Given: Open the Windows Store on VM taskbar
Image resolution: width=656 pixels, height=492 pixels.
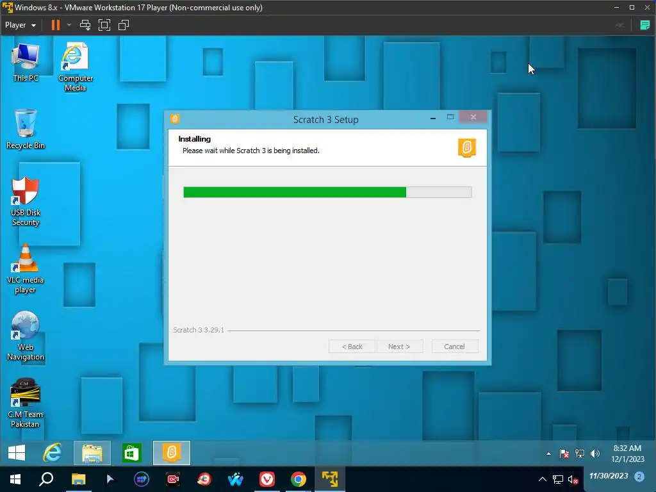Looking at the screenshot, I should coord(132,453).
